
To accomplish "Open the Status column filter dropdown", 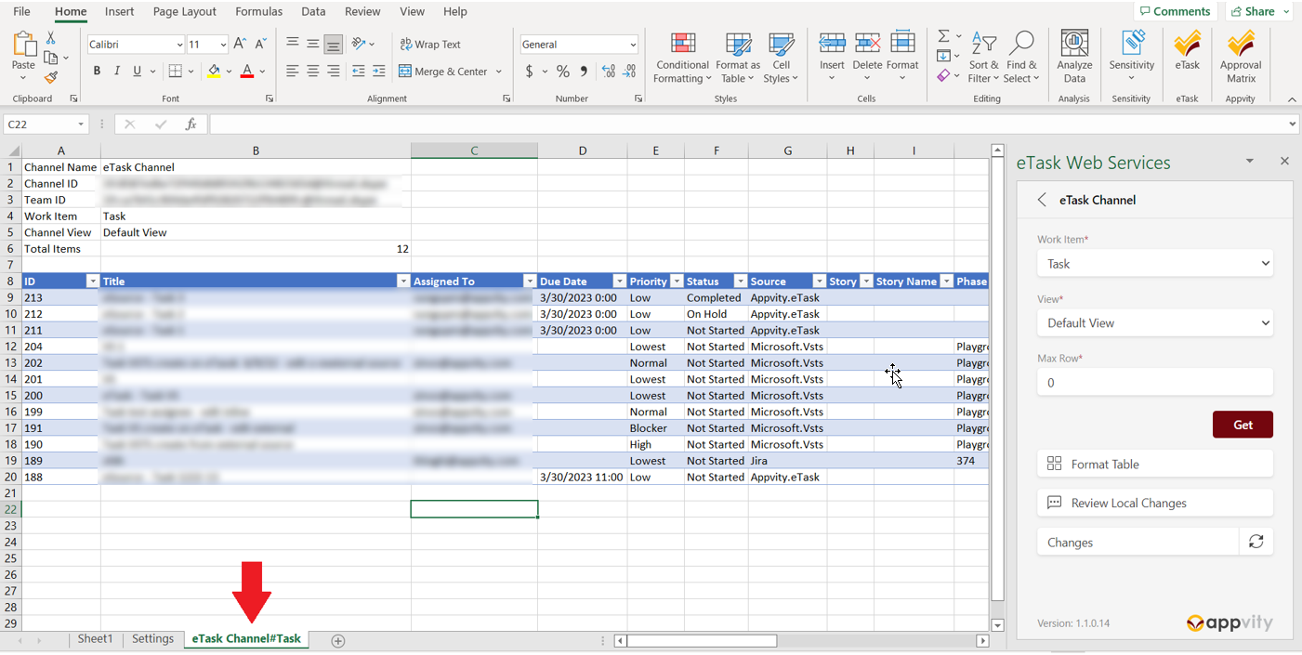I will point(741,282).
